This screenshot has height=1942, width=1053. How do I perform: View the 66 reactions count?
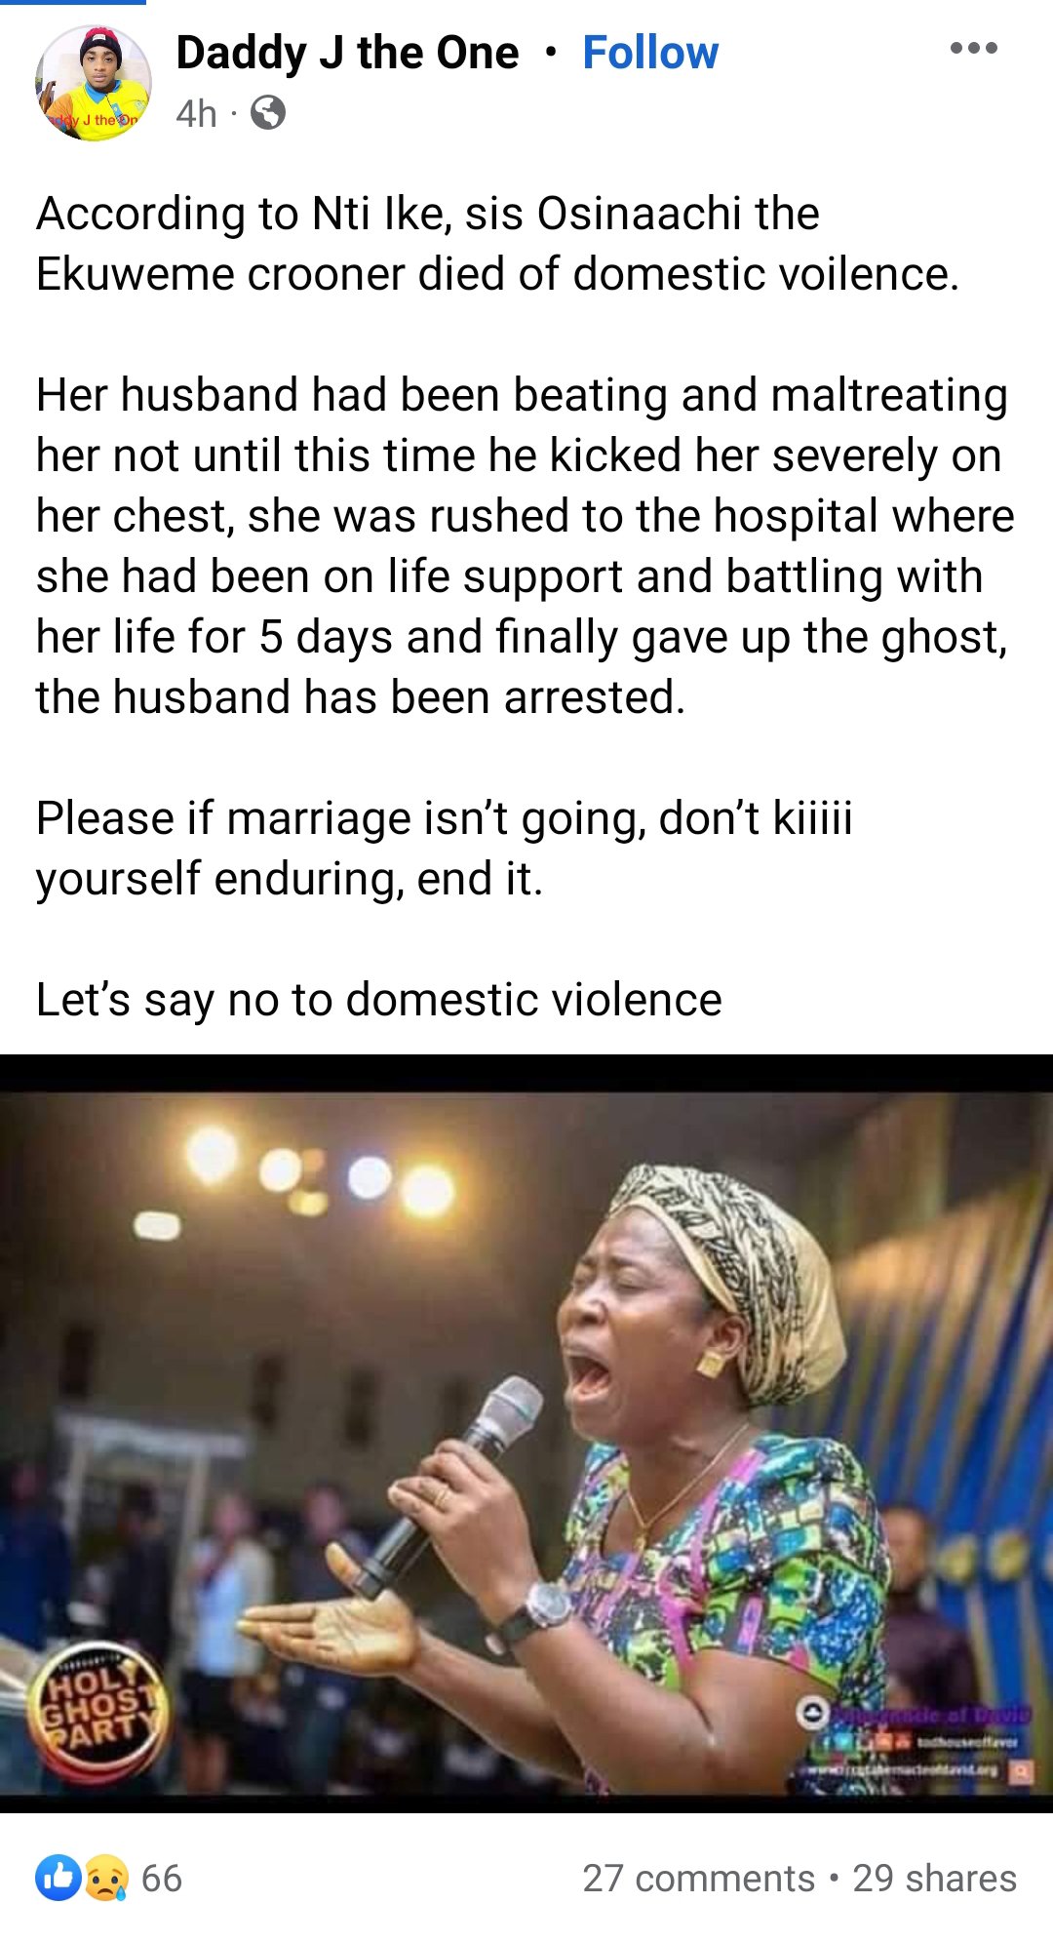(x=162, y=1878)
